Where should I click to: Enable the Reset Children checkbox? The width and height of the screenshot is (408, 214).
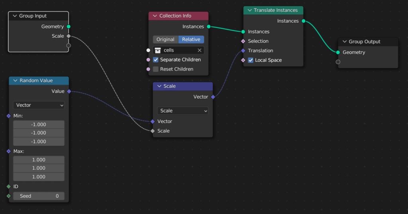[x=156, y=69]
